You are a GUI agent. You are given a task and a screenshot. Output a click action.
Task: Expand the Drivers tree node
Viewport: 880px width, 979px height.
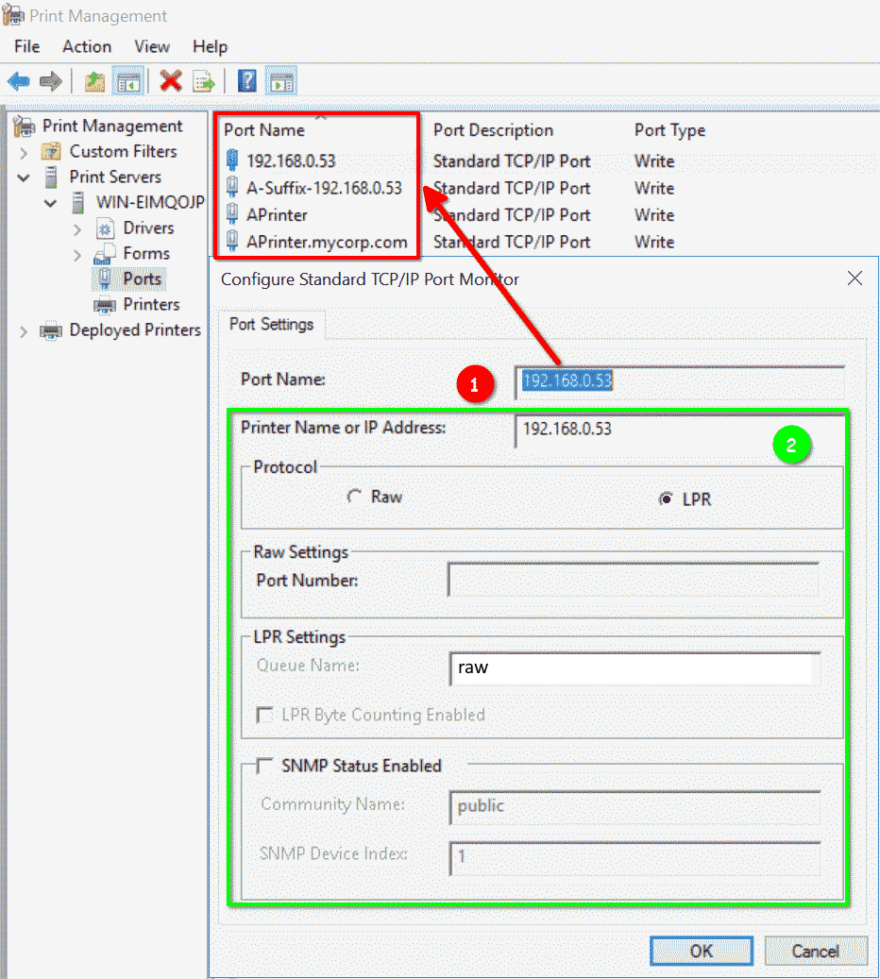click(77, 228)
